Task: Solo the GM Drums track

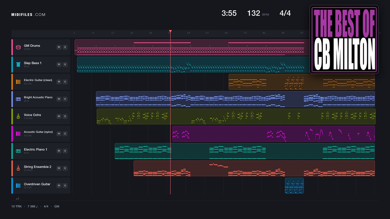Action: click(65, 47)
